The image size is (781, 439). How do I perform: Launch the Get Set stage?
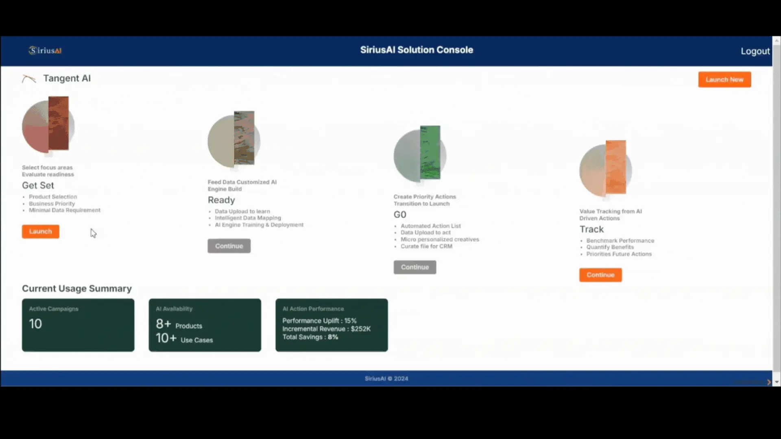[x=41, y=231]
